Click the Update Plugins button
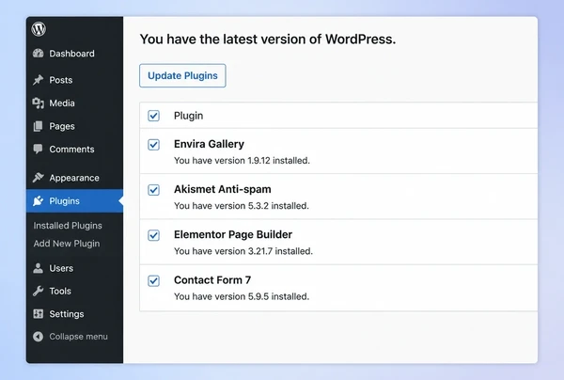Viewport: 564px width, 380px height. [x=182, y=75]
